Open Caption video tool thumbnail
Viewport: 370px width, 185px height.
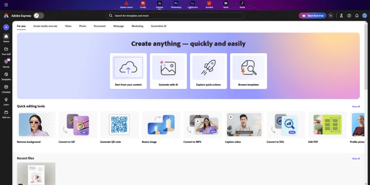tap(244, 125)
